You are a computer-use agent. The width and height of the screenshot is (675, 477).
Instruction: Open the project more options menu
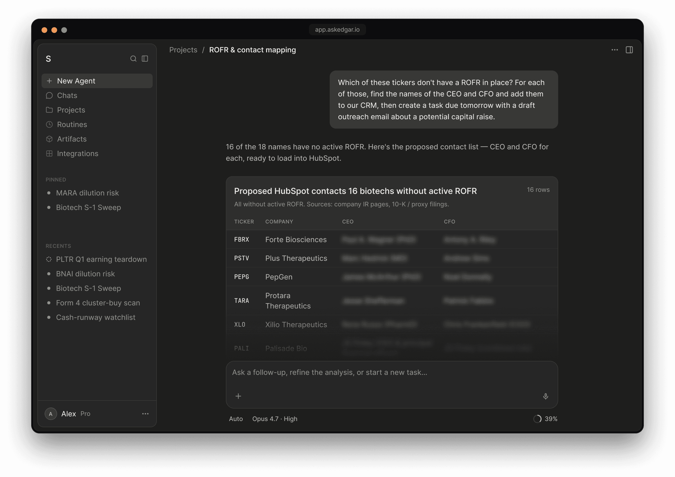click(x=615, y=50)
